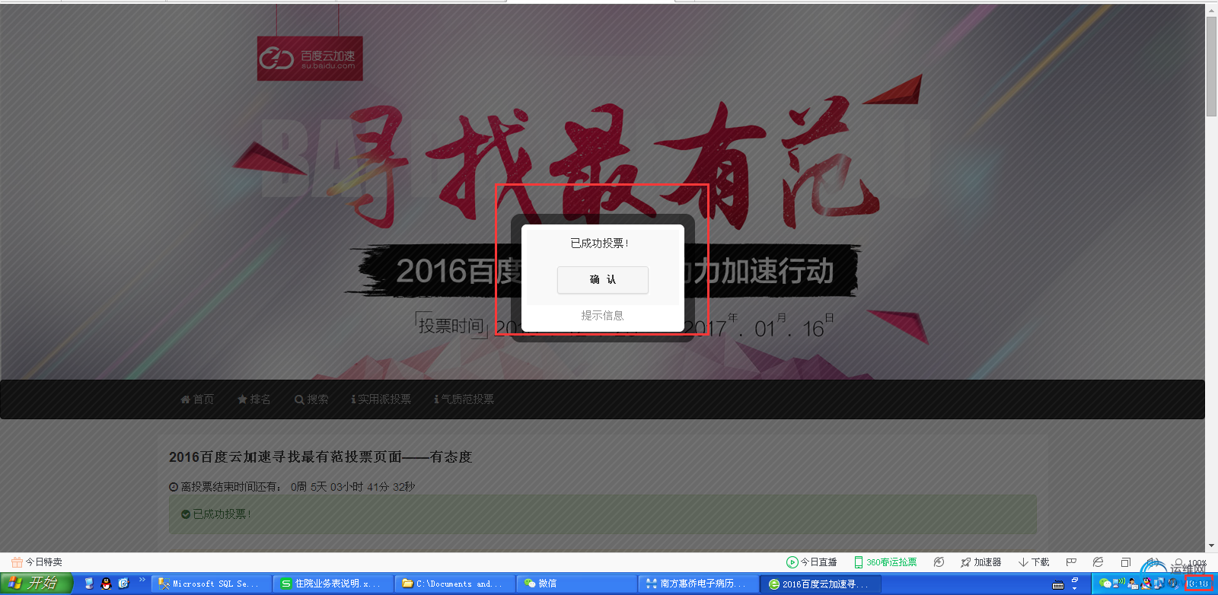Expand the quick launch chevron
Image resolution: width=1218 pixels, height=595 pixels.
pos(142,581)
